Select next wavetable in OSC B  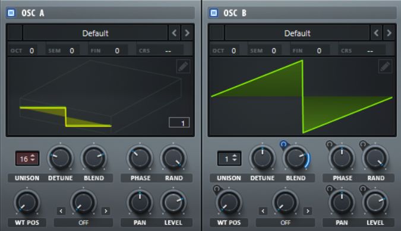(389, 33)
